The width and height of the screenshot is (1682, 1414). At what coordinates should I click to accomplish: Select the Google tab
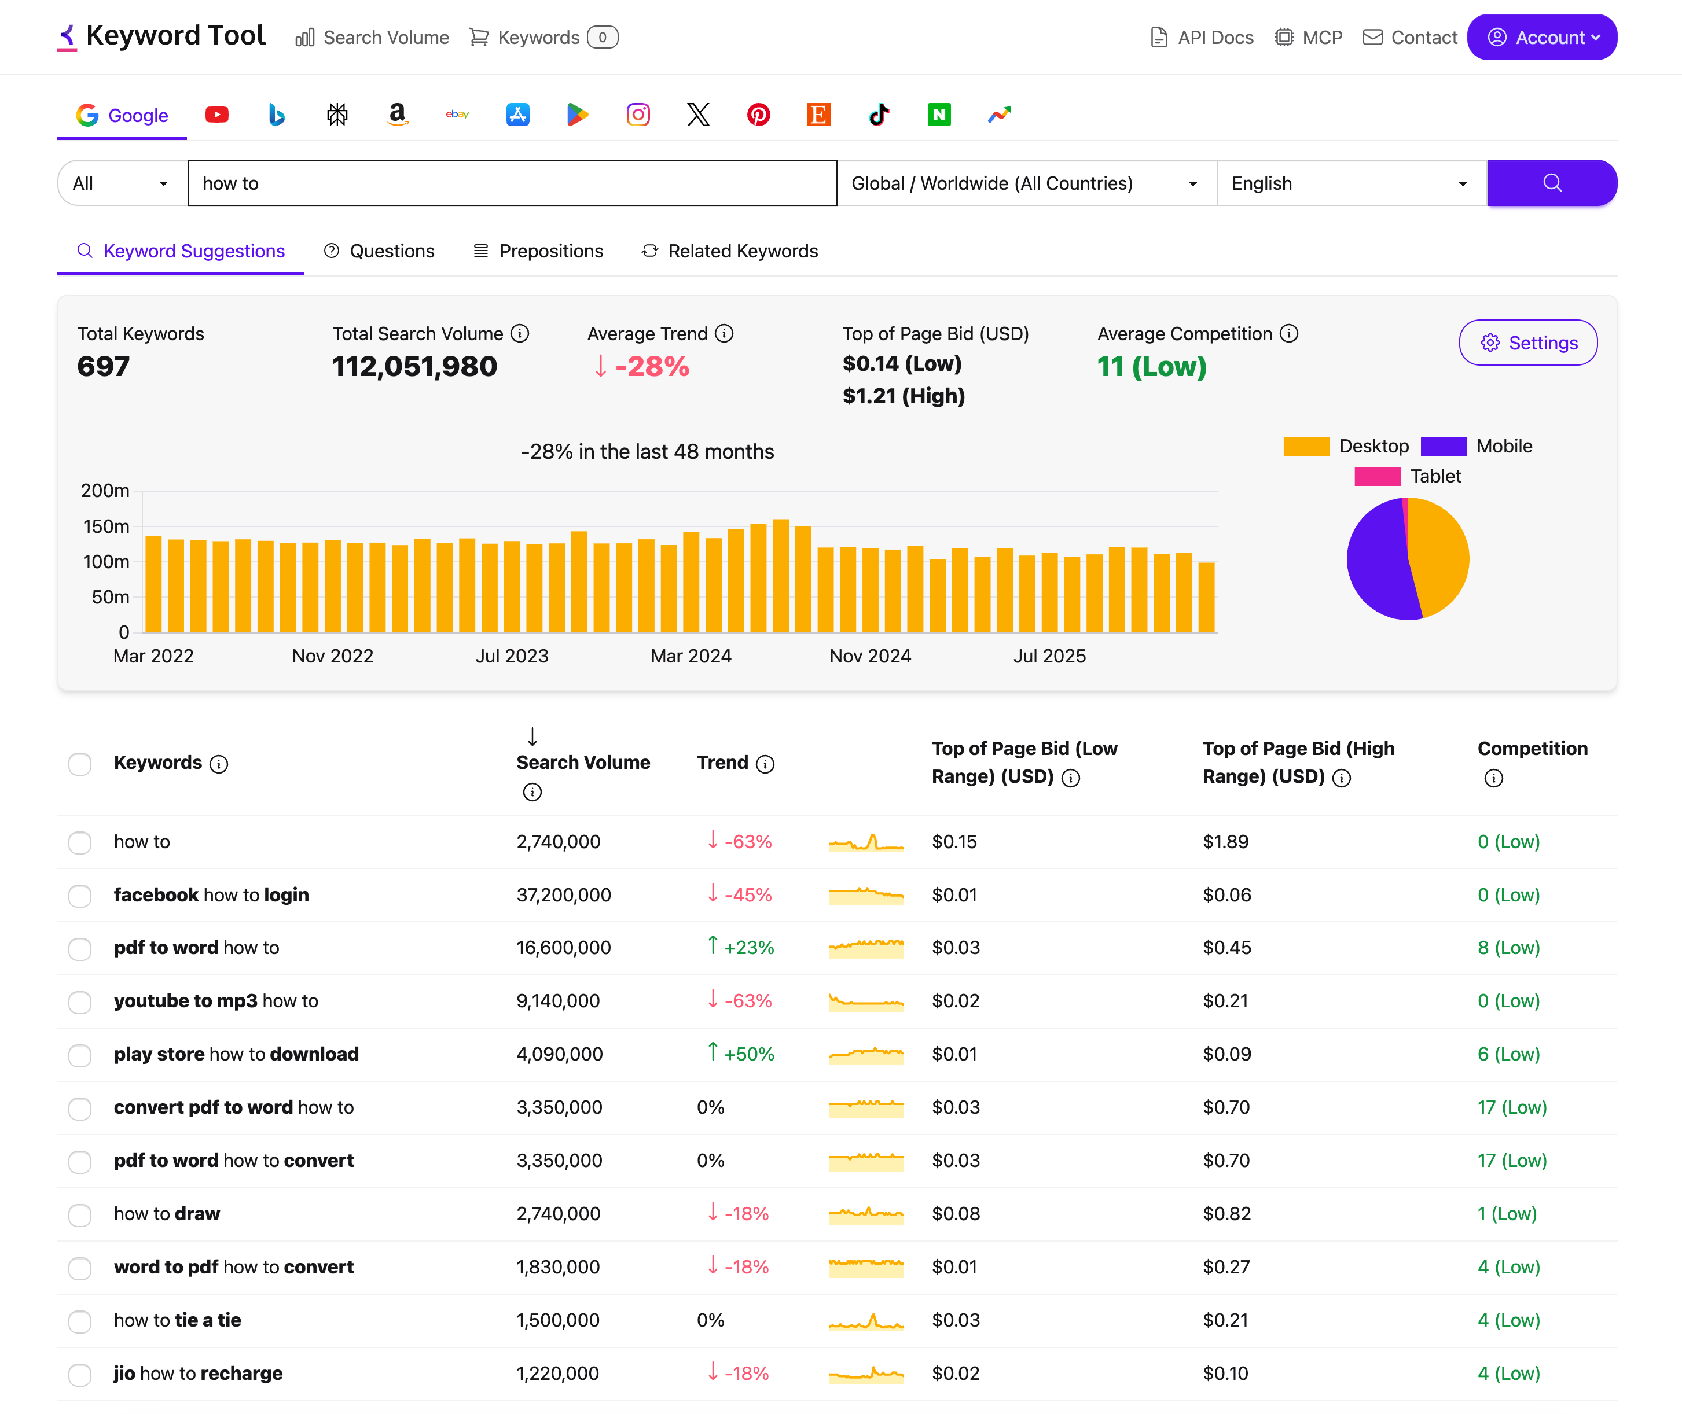tap(122, 115)
